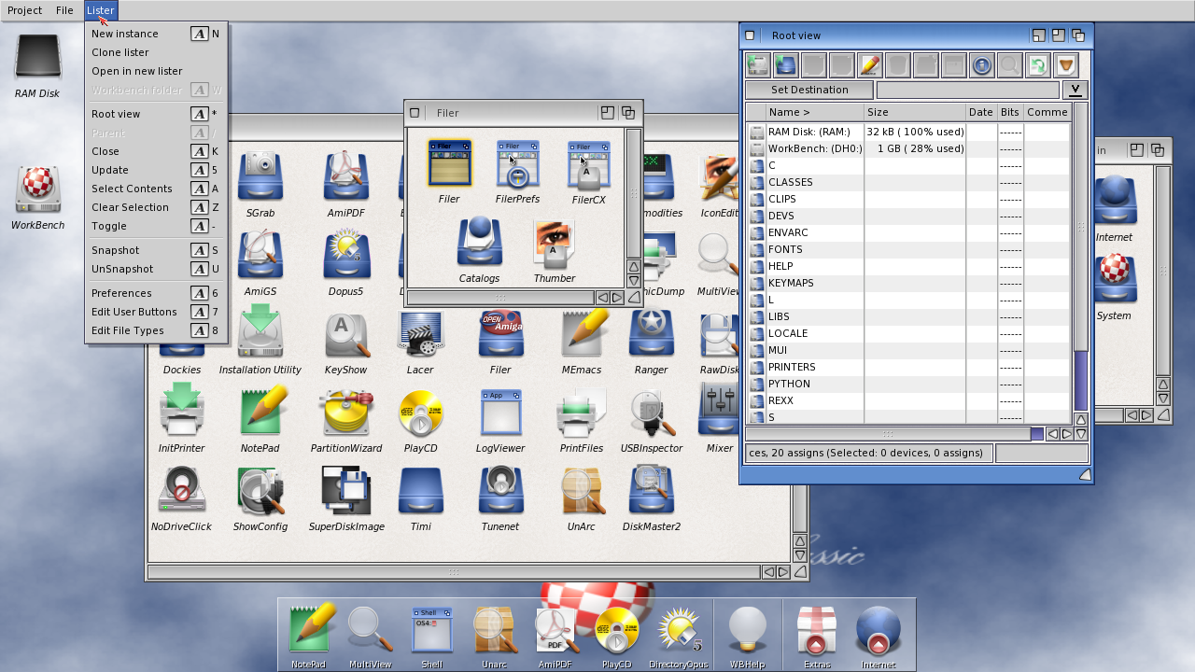Select the FONTS assign row
1195x672 pixels.
pyautogui.click(x=908, y=249)
